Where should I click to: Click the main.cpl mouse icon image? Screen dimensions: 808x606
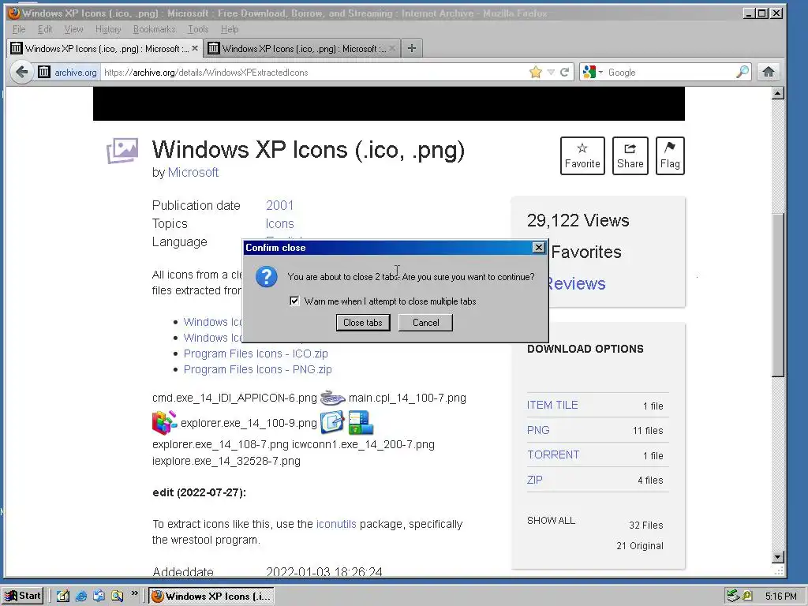click(332, 398)
